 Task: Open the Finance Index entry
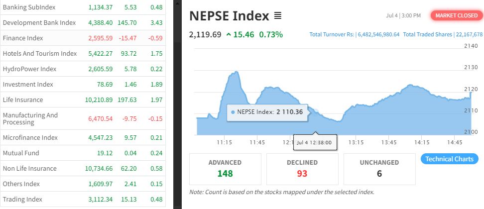(x=23, y=38)
